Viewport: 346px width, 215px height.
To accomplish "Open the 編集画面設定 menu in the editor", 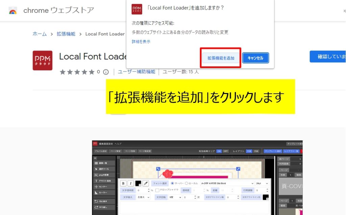I will click(106, 144).
